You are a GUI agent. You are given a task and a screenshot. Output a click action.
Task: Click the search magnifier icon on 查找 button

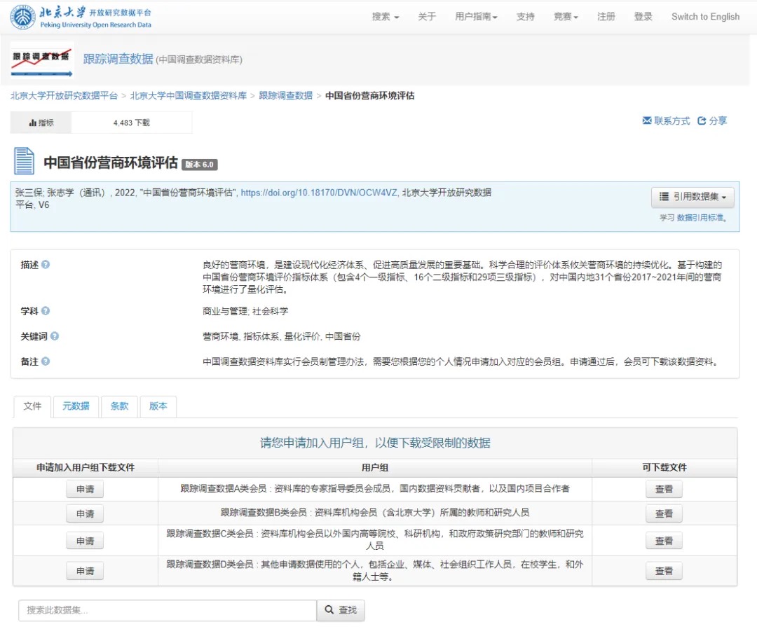point(329,610)
